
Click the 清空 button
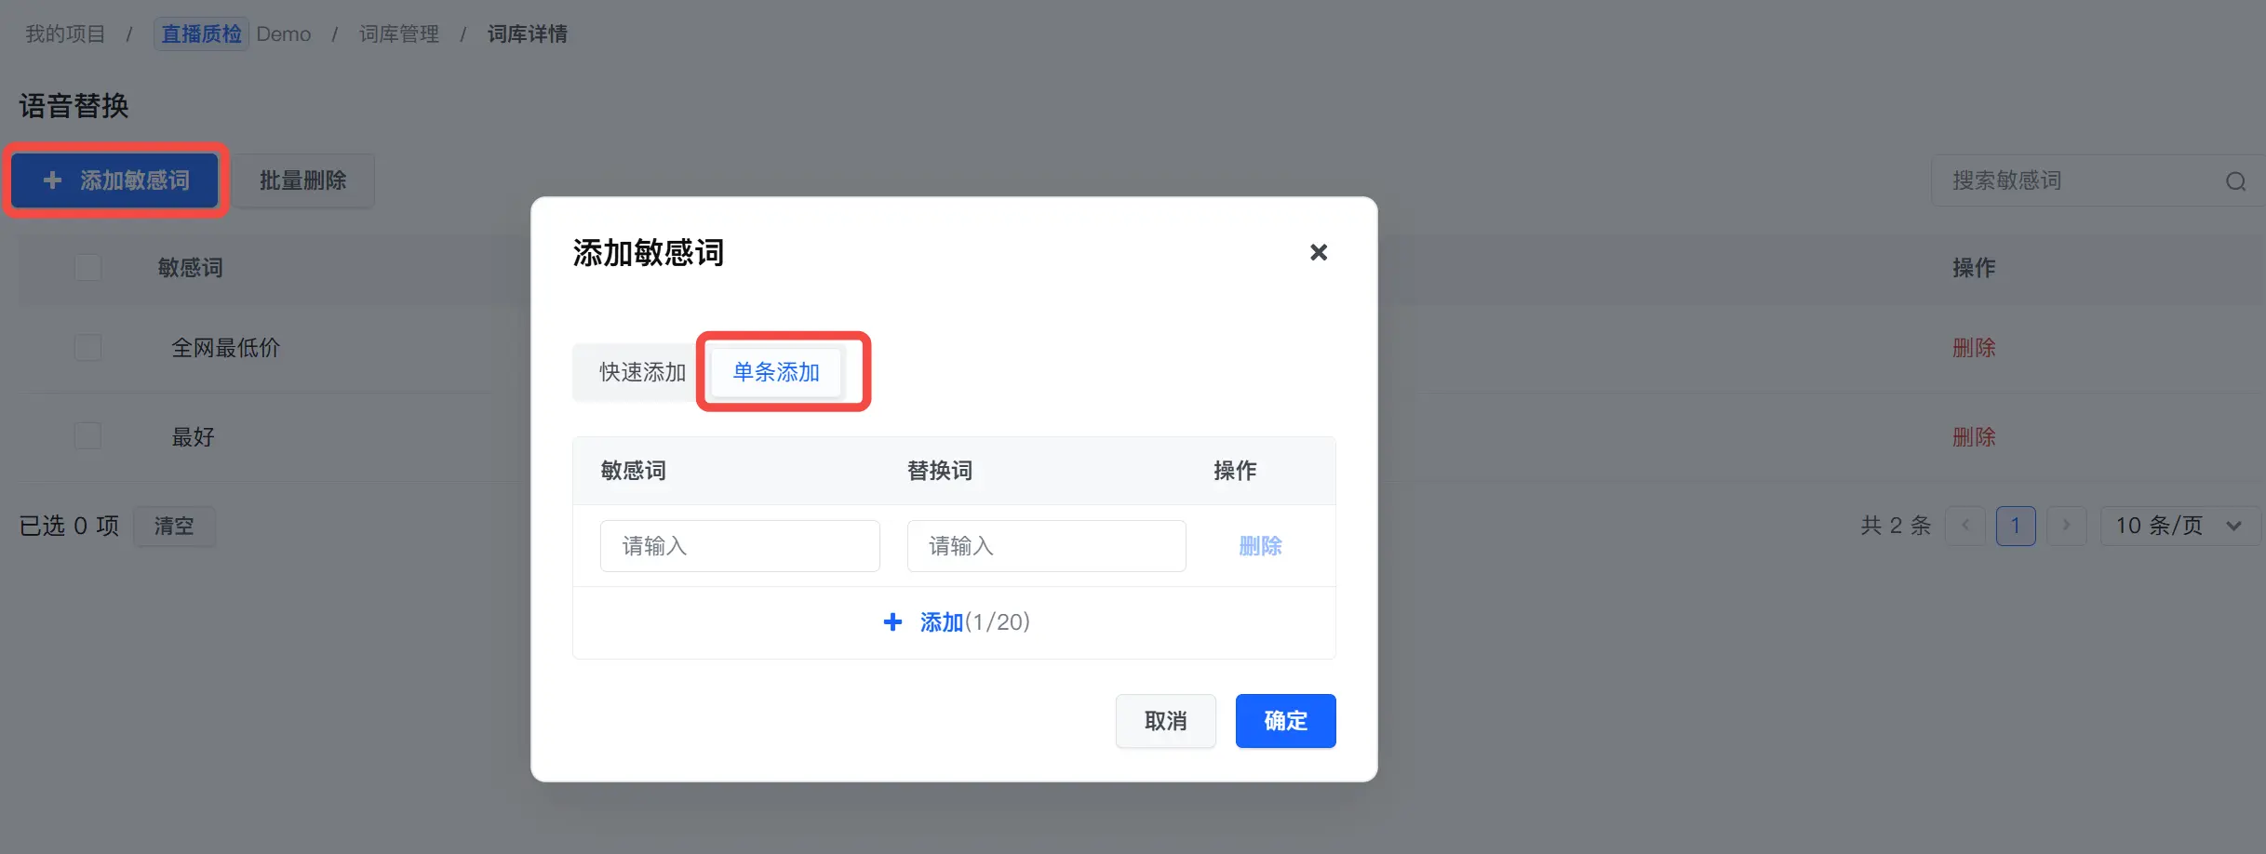(174, 527)
